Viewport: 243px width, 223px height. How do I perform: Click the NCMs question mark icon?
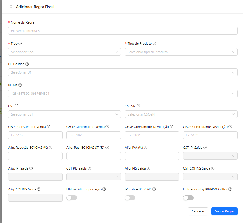pos(20,85)
